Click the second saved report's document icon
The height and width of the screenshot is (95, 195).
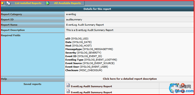coord(68,91)
